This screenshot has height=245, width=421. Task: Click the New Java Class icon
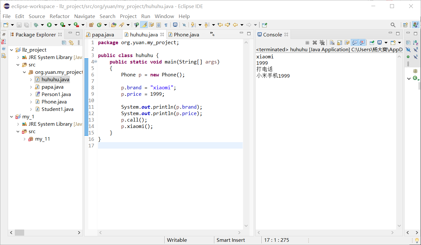click(99, 25)
